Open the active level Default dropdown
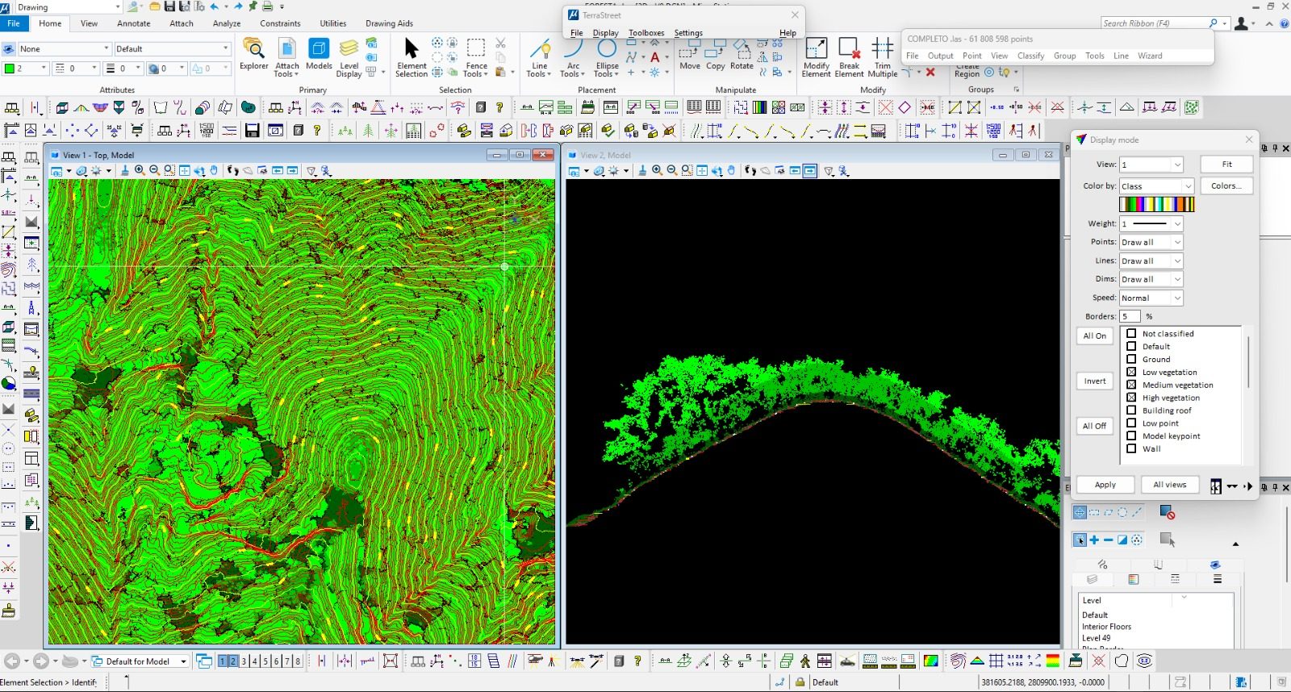Screen dimensions: 1291x692 [x=172, y=49]
